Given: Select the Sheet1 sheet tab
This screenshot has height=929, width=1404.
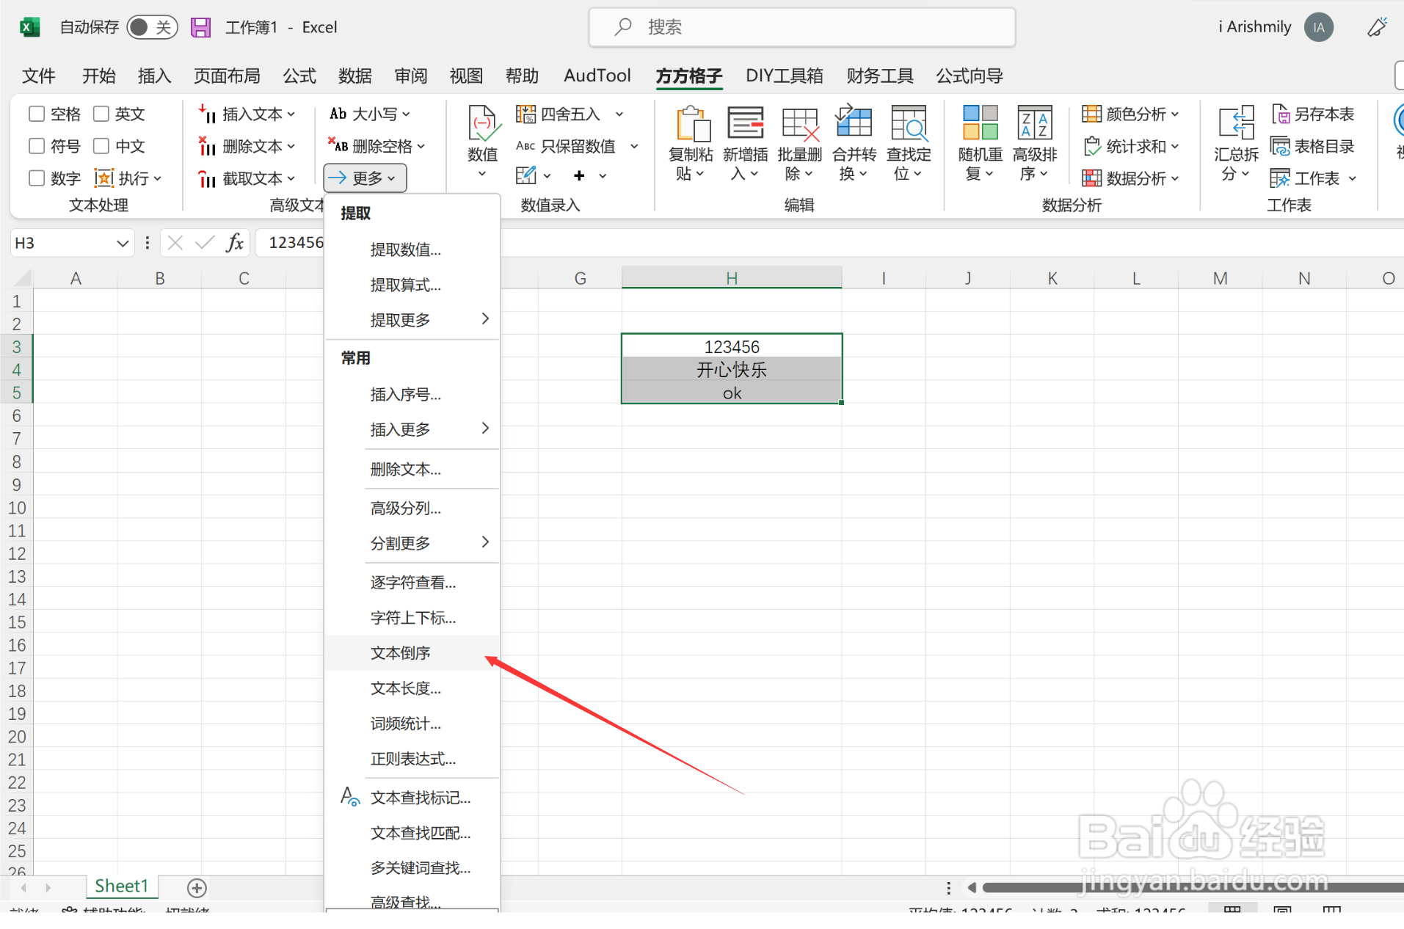Looking at the screenshot, I should pyautogui.click(x=122, y=886).
